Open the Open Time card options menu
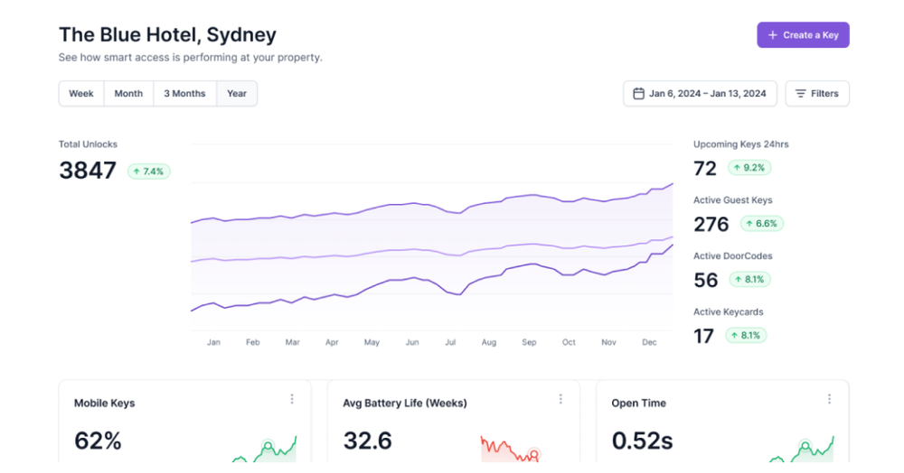 [829, 399]
